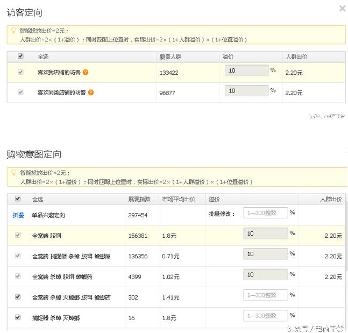The width and height of the screenshot is (348, 333).
Task: Click the 单品兴趣定向 row label
Action: click(x=48, y=215)
